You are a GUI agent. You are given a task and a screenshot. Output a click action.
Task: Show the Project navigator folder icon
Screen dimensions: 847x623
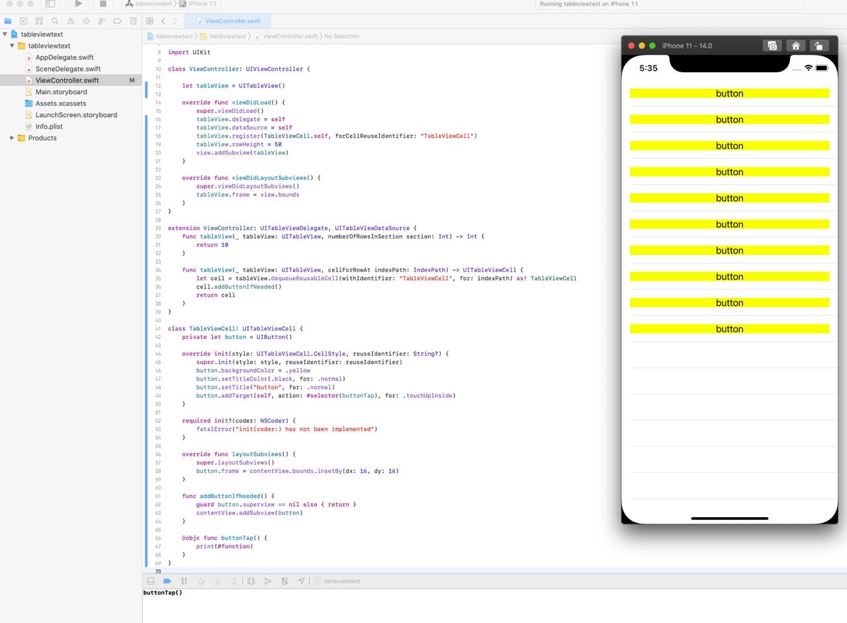(8, 21)
